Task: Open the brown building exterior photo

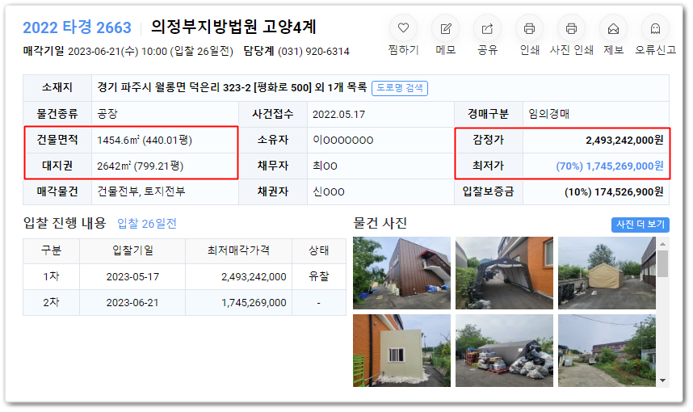Action: point(401,273)
